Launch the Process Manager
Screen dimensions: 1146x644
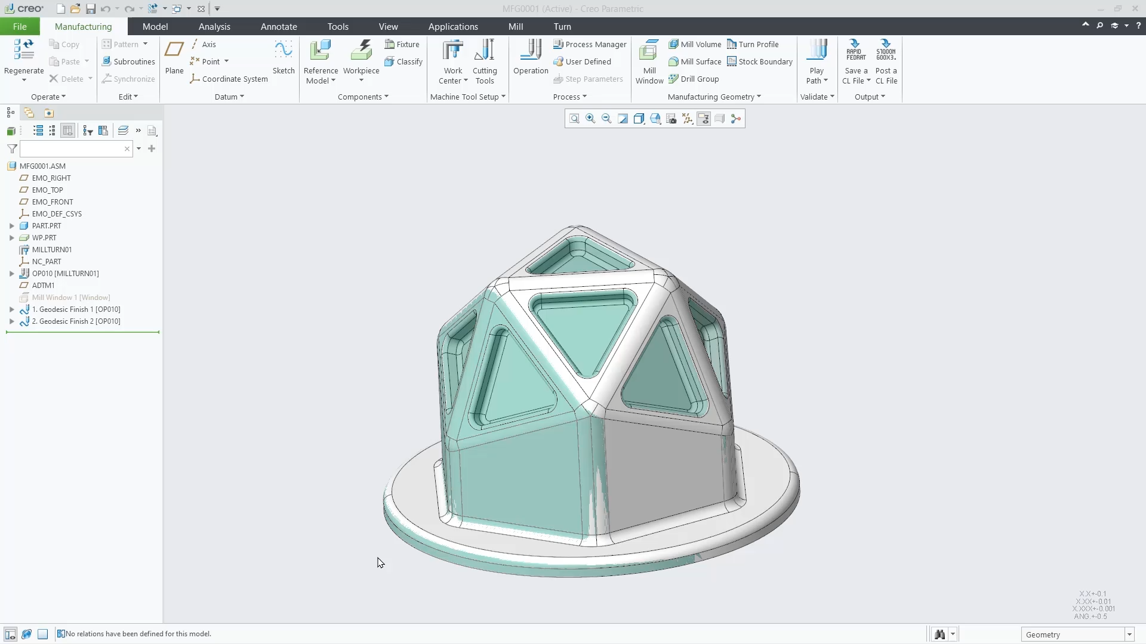(x=590, y=44)
